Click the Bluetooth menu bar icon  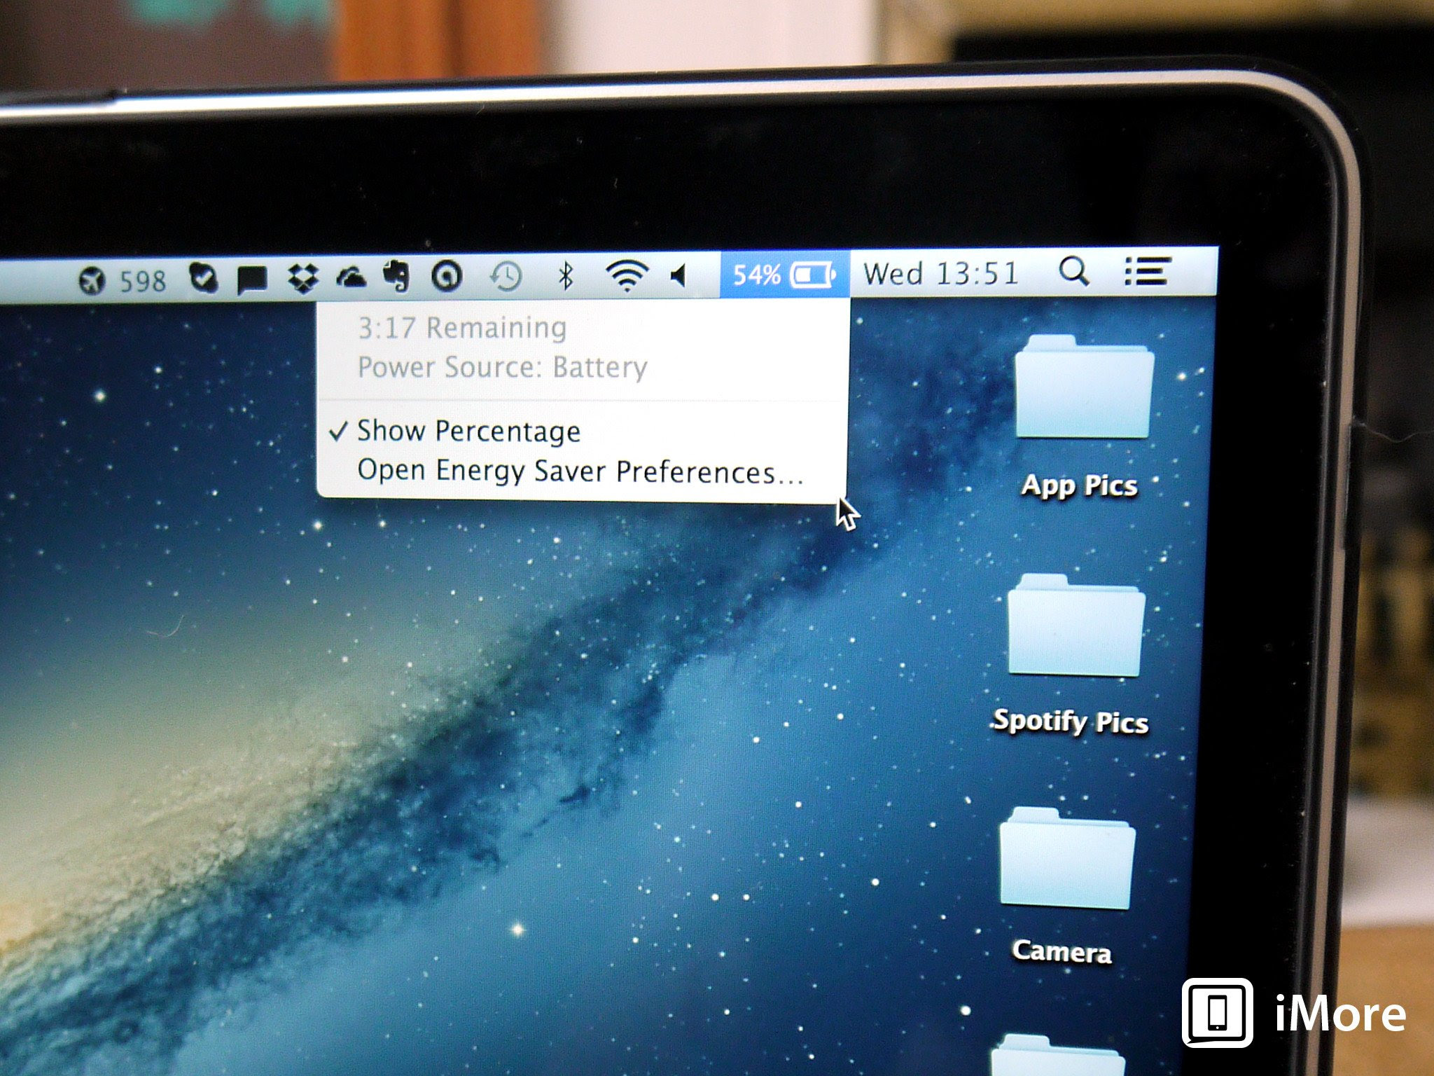point(565,275)
